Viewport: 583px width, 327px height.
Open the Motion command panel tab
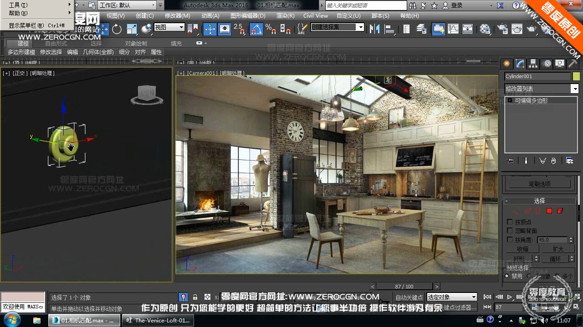coord(547,64)
